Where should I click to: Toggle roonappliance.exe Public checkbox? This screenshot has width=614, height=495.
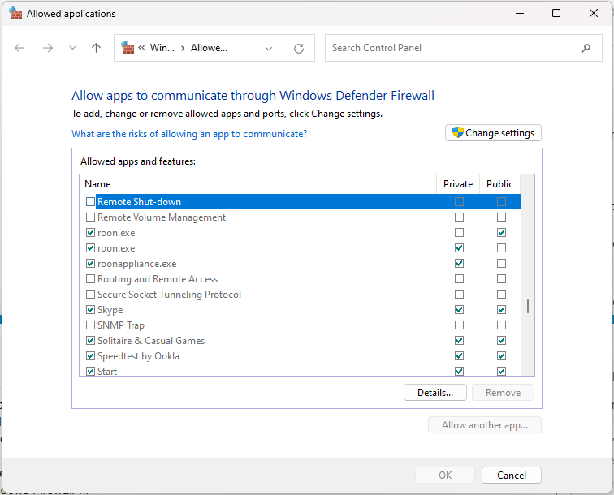click(x=501, y=264)
